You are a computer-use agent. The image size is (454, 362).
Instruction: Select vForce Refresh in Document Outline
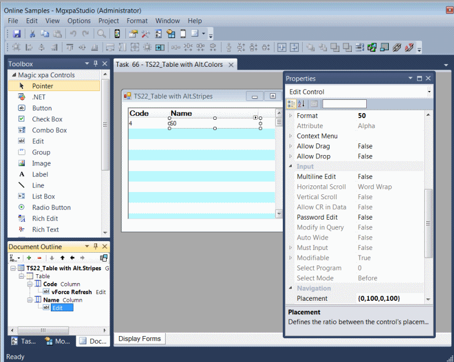tap(72, 292)
